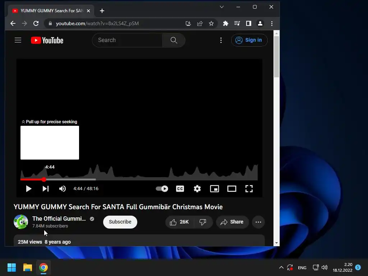Screen dimensions: 368x276
Task: Open clock and date 18.12.2022
Action: pyautogui.click(x=342, y=267)
